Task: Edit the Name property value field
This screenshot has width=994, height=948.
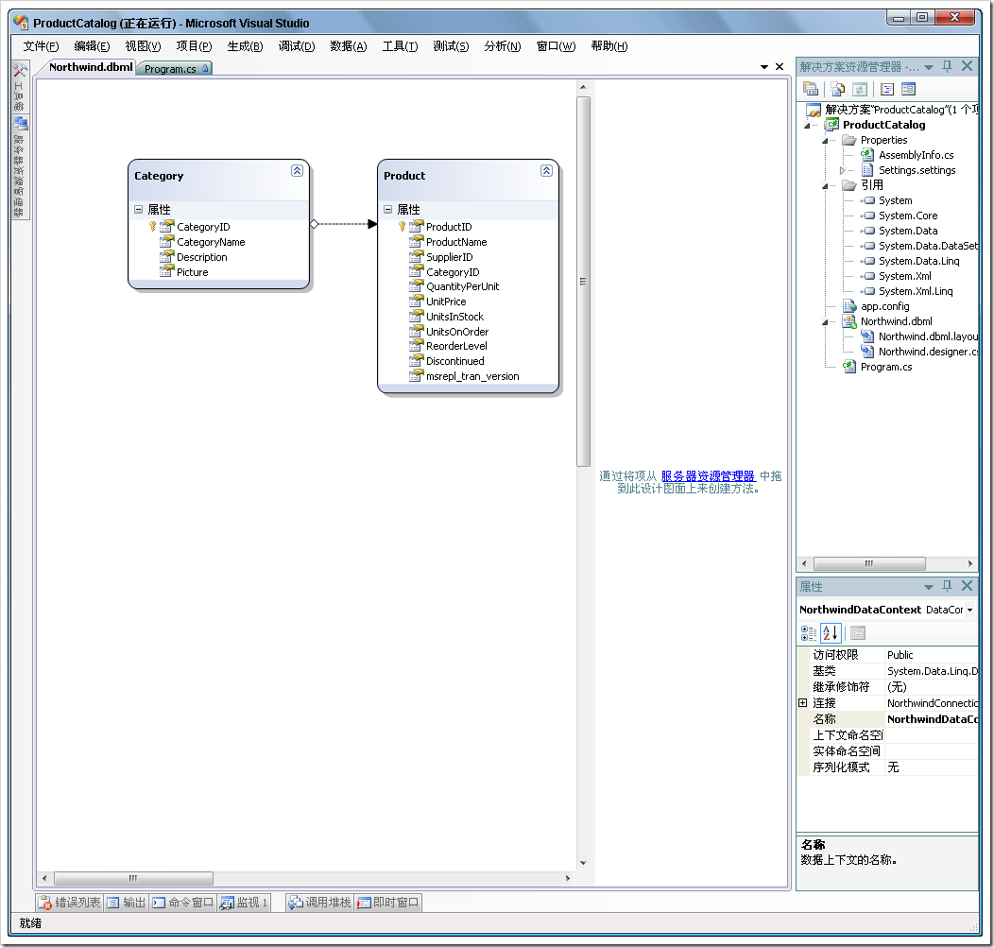Action: (932, 719)
